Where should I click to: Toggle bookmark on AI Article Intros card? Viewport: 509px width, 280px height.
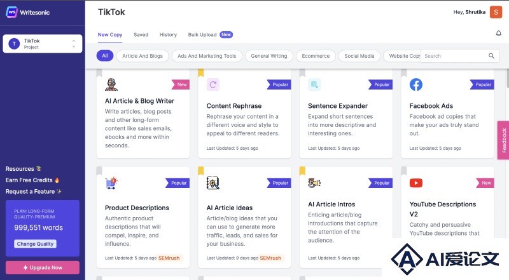(302, 171)
